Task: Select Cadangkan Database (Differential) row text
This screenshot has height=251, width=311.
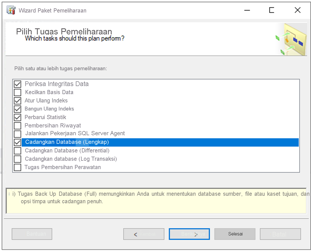Action: click(x=67, y=150)
